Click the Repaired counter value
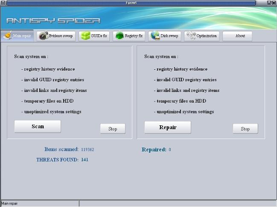 pyautogui.click(x=169, y=150)
